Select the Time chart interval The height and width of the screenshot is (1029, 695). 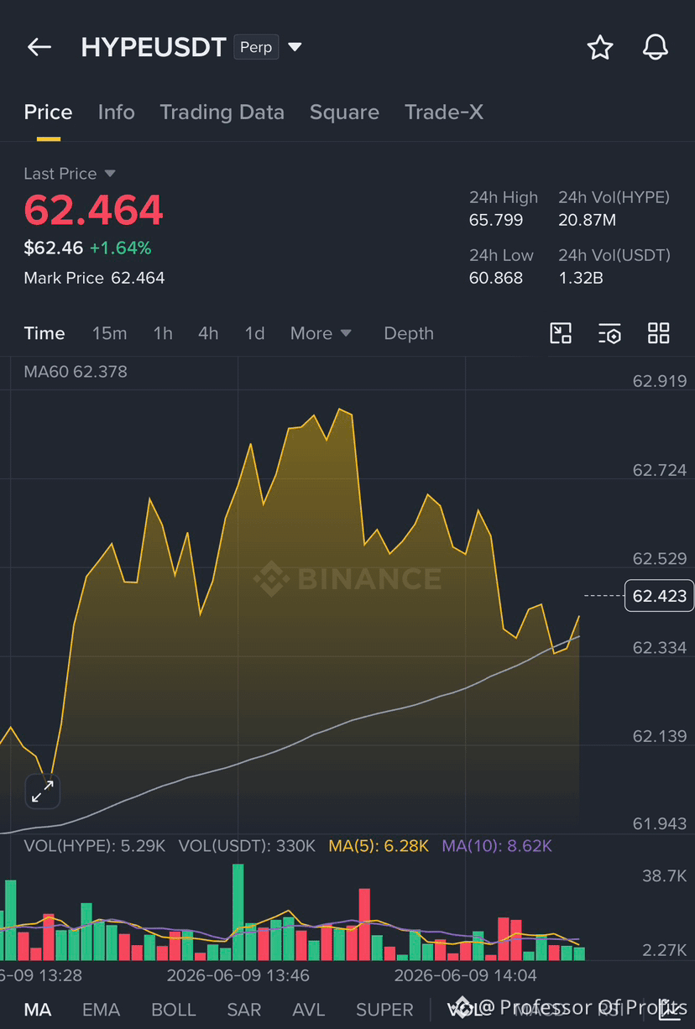[x=44, y=333]
